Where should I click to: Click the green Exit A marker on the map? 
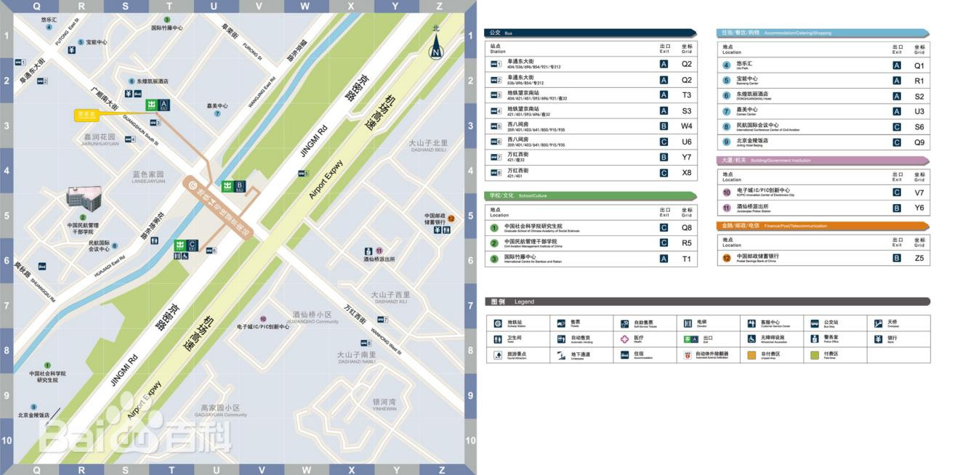point(158,105)
